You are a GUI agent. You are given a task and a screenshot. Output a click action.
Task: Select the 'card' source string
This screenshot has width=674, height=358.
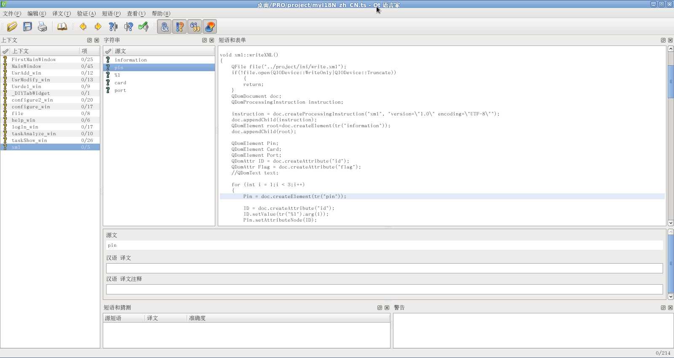[x=159, y=83]
